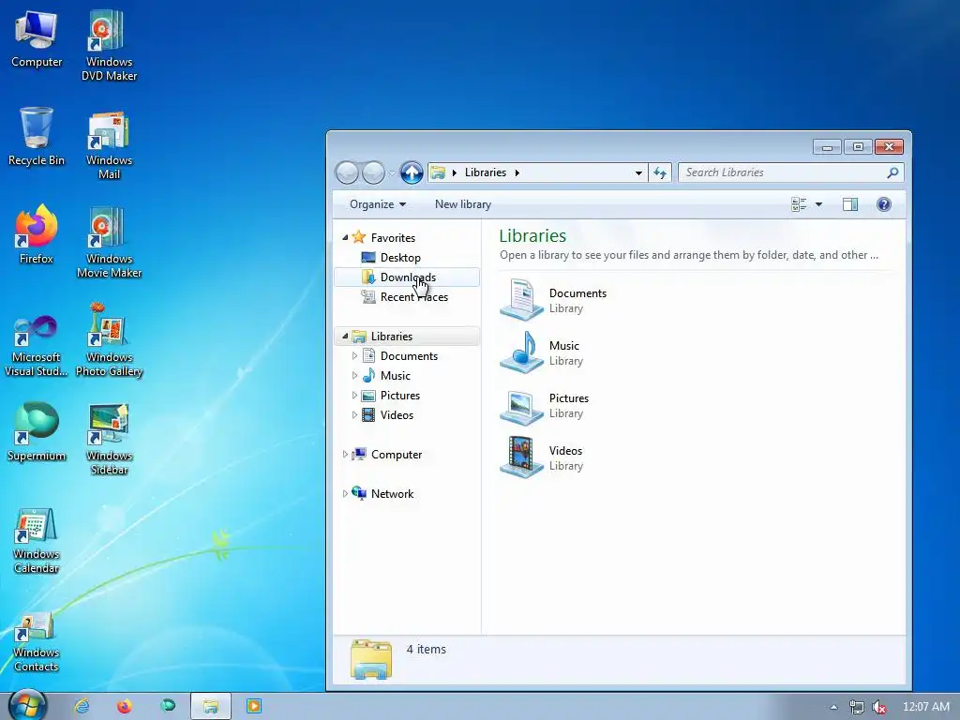Screen dimensions: 960x720
Task: Launch Internet Explorer from the taskbar
Action: pos(82,707)
